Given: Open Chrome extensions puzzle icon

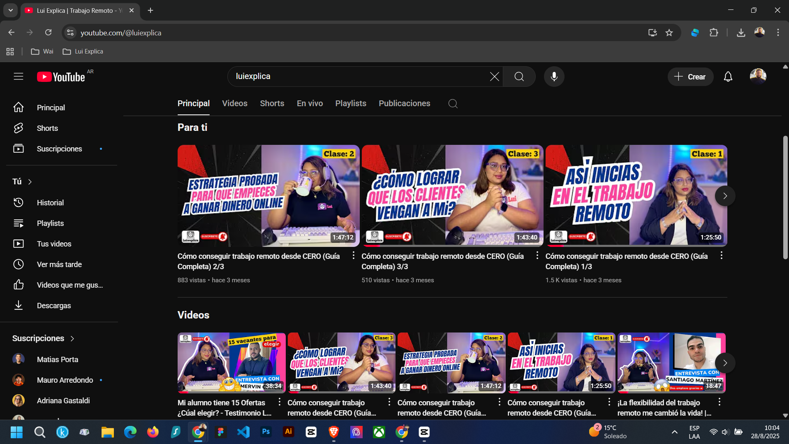Looking at the screenshot, I should 714,33.
